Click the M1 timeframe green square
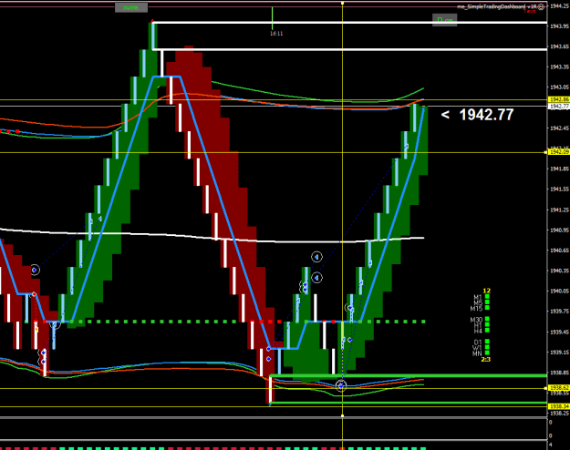This screenshot has width=570, height=450. (487, 297)
